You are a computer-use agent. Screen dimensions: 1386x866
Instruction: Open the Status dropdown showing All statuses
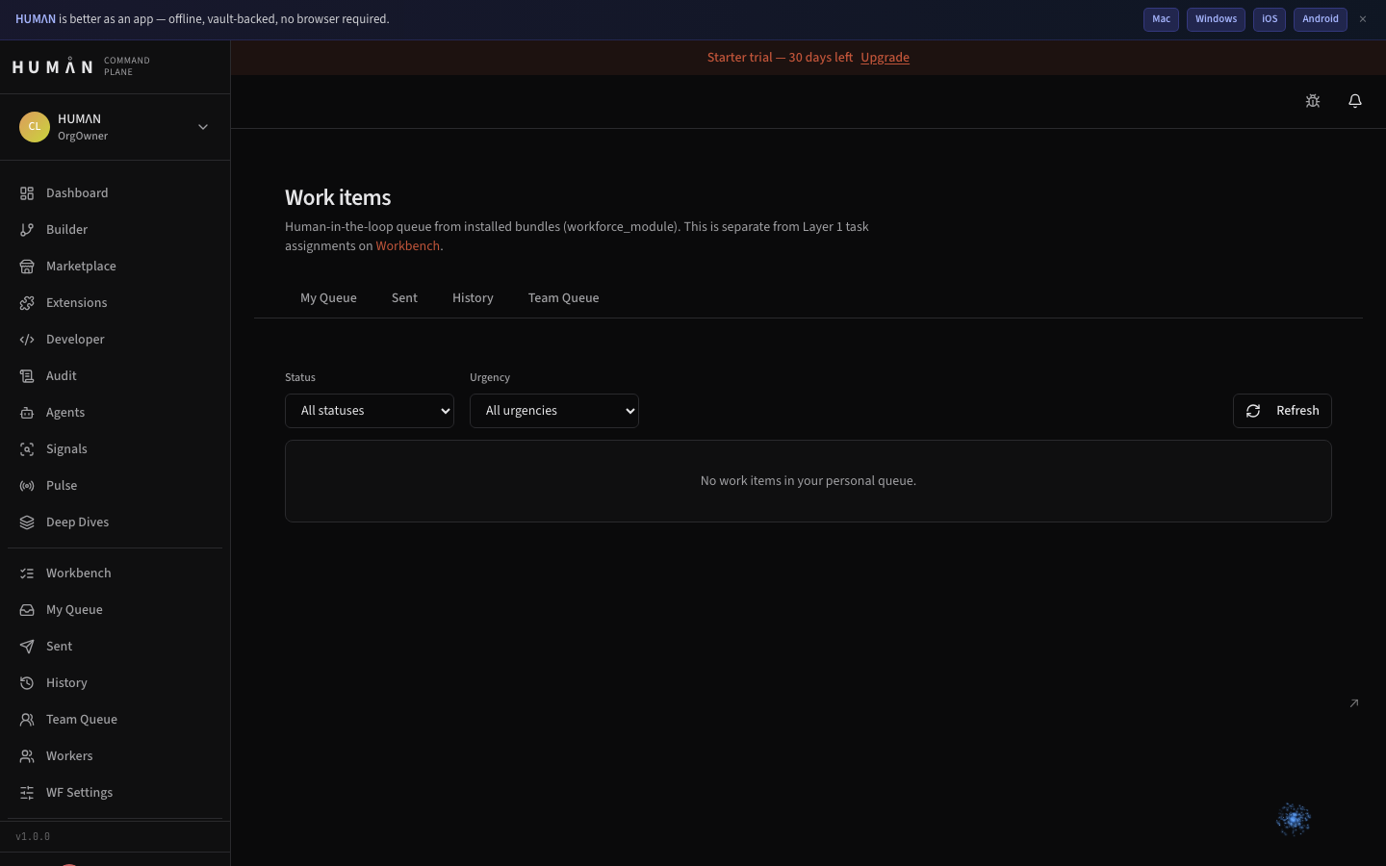pos(370,411)
